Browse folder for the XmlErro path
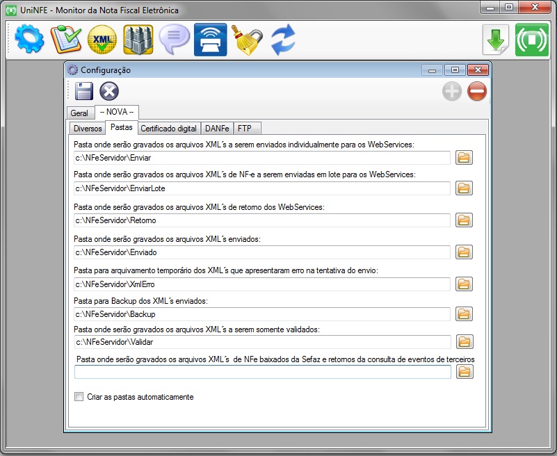557x456 pixels. [464, 284]
